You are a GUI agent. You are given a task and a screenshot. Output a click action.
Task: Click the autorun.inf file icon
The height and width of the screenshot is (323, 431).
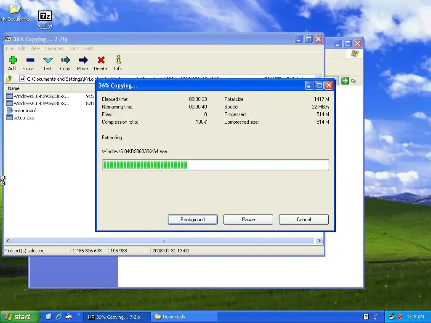click(x=10, y=111)
